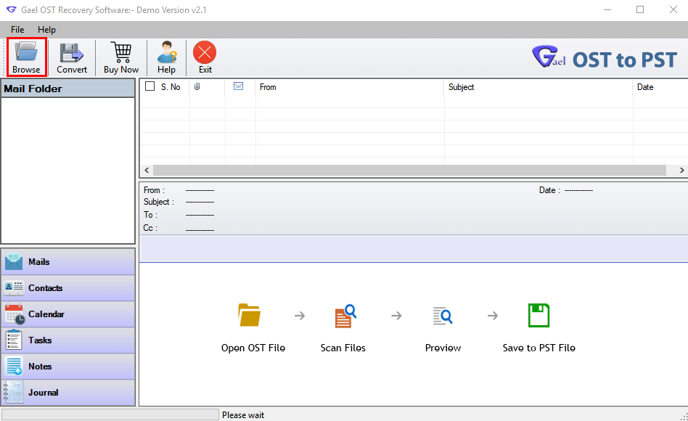
Task: Click the S. No column header
Action: pos(171,87)
